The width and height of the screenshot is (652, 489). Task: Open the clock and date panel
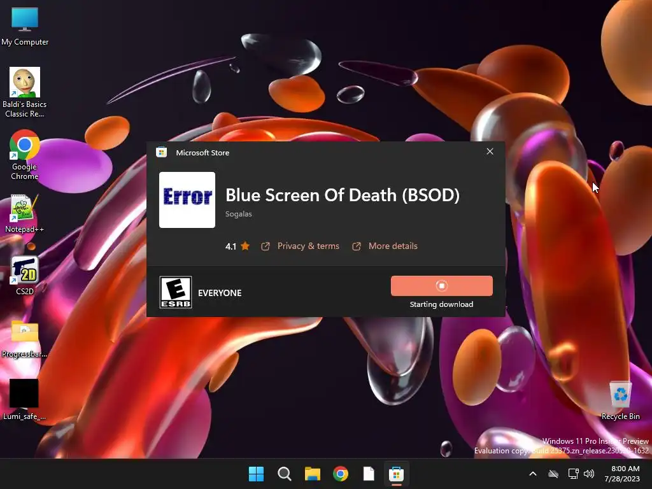coord(623,474)
